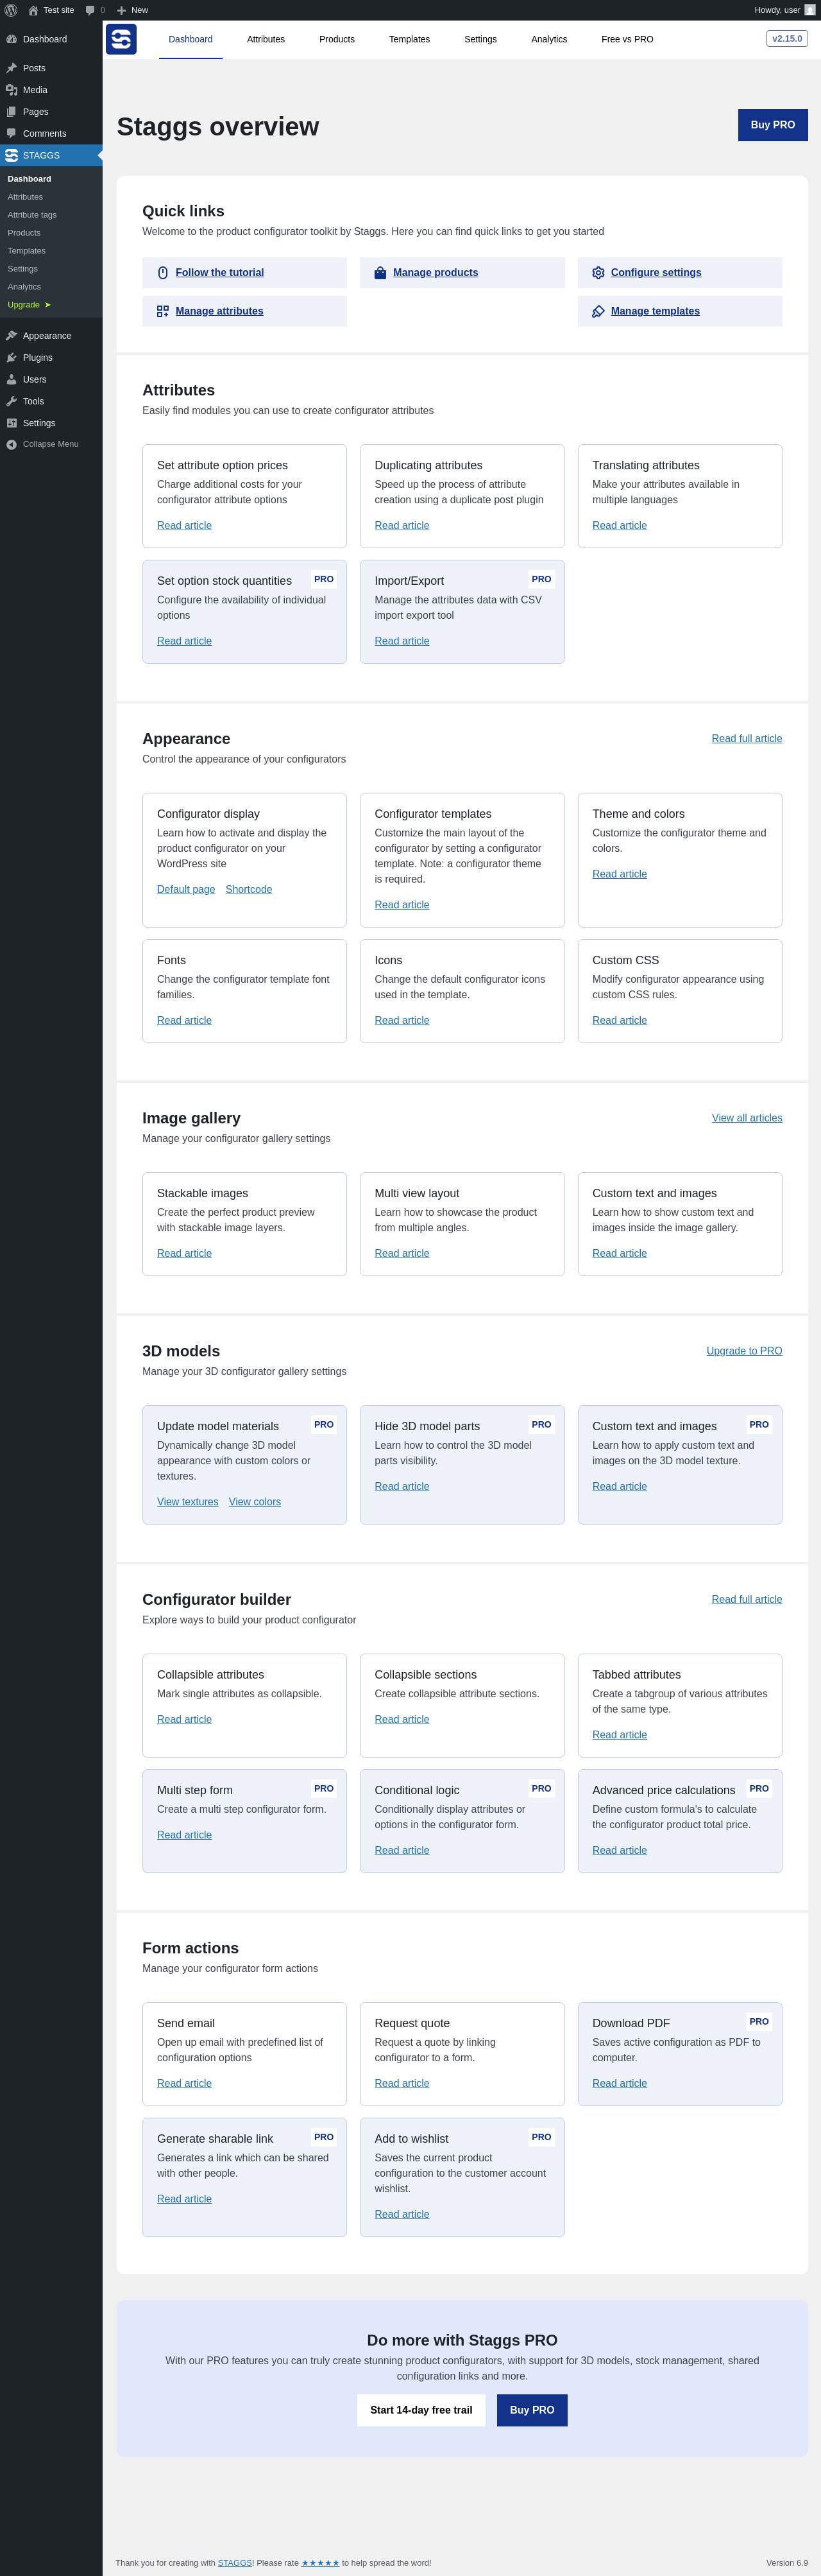
Task: Click the grid icon beside Manage attributes
Action: (163, 311)
